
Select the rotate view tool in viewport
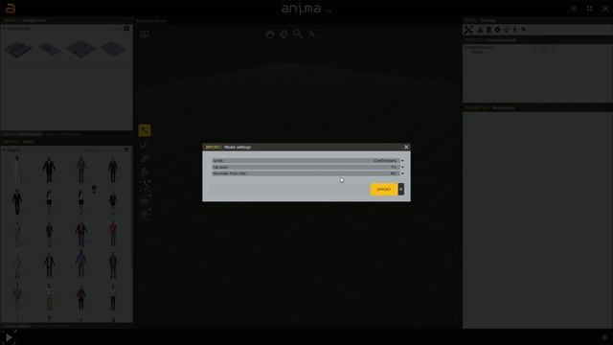click(x=284, y=34)
